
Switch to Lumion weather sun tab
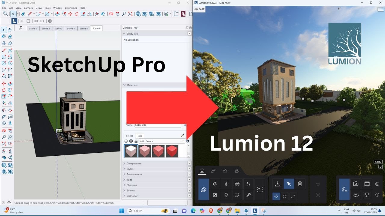click(236, 171)
